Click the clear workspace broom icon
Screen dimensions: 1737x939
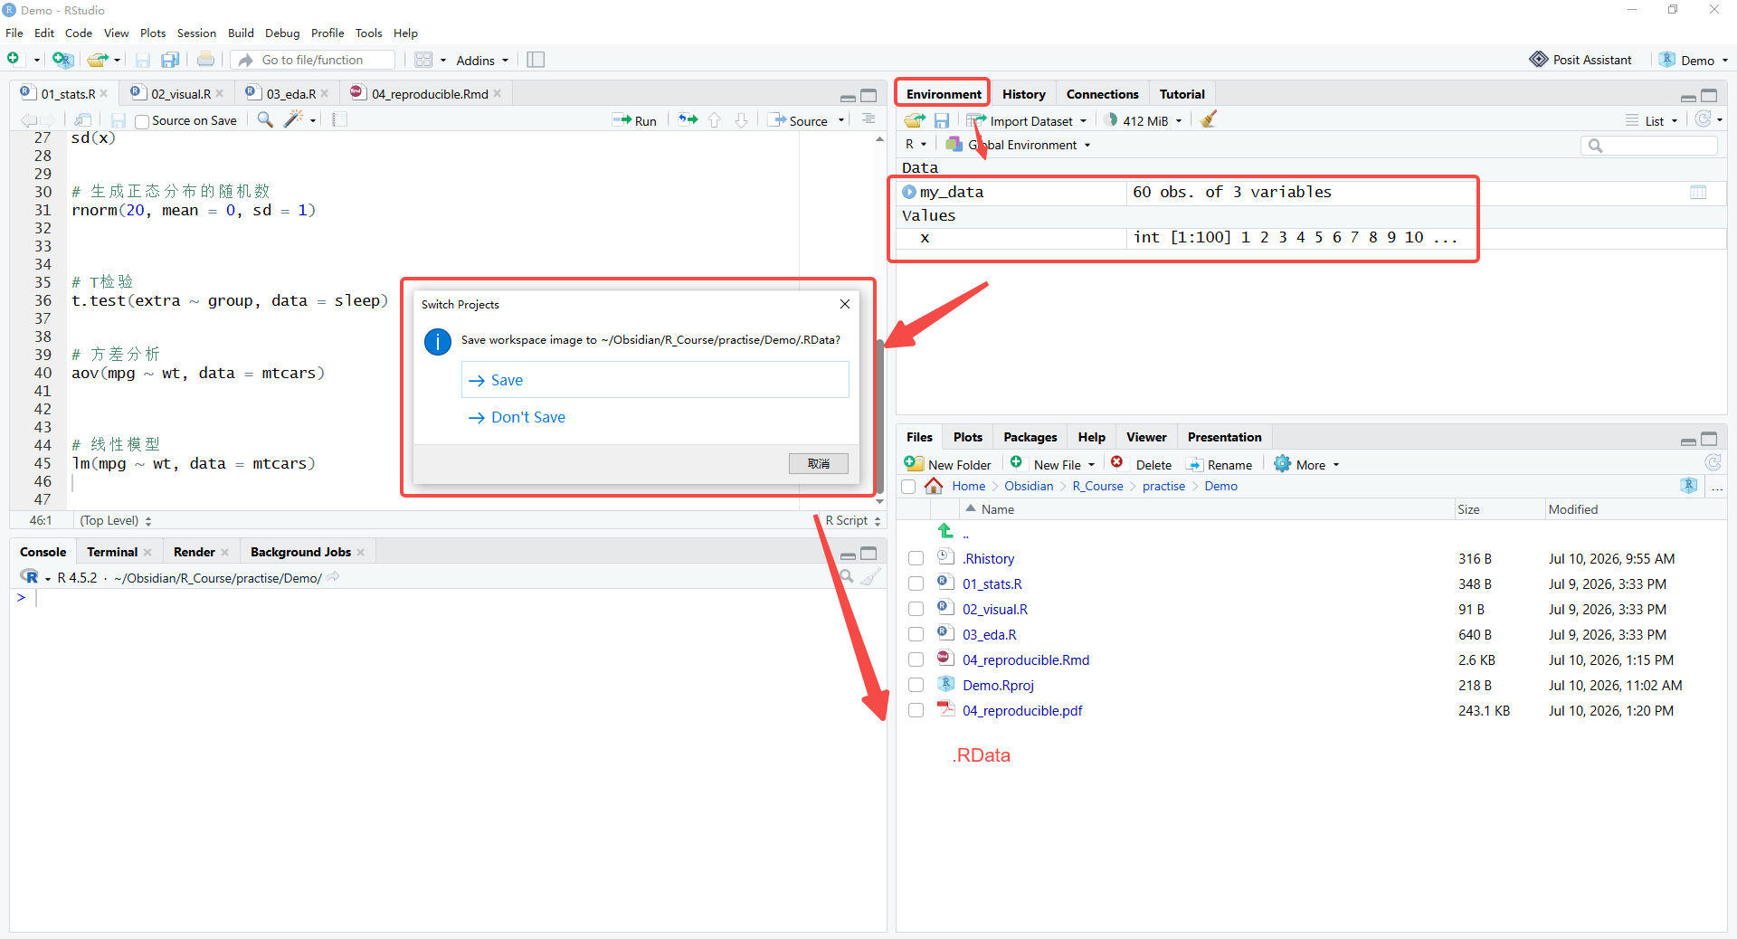[x=1209, y=119]
